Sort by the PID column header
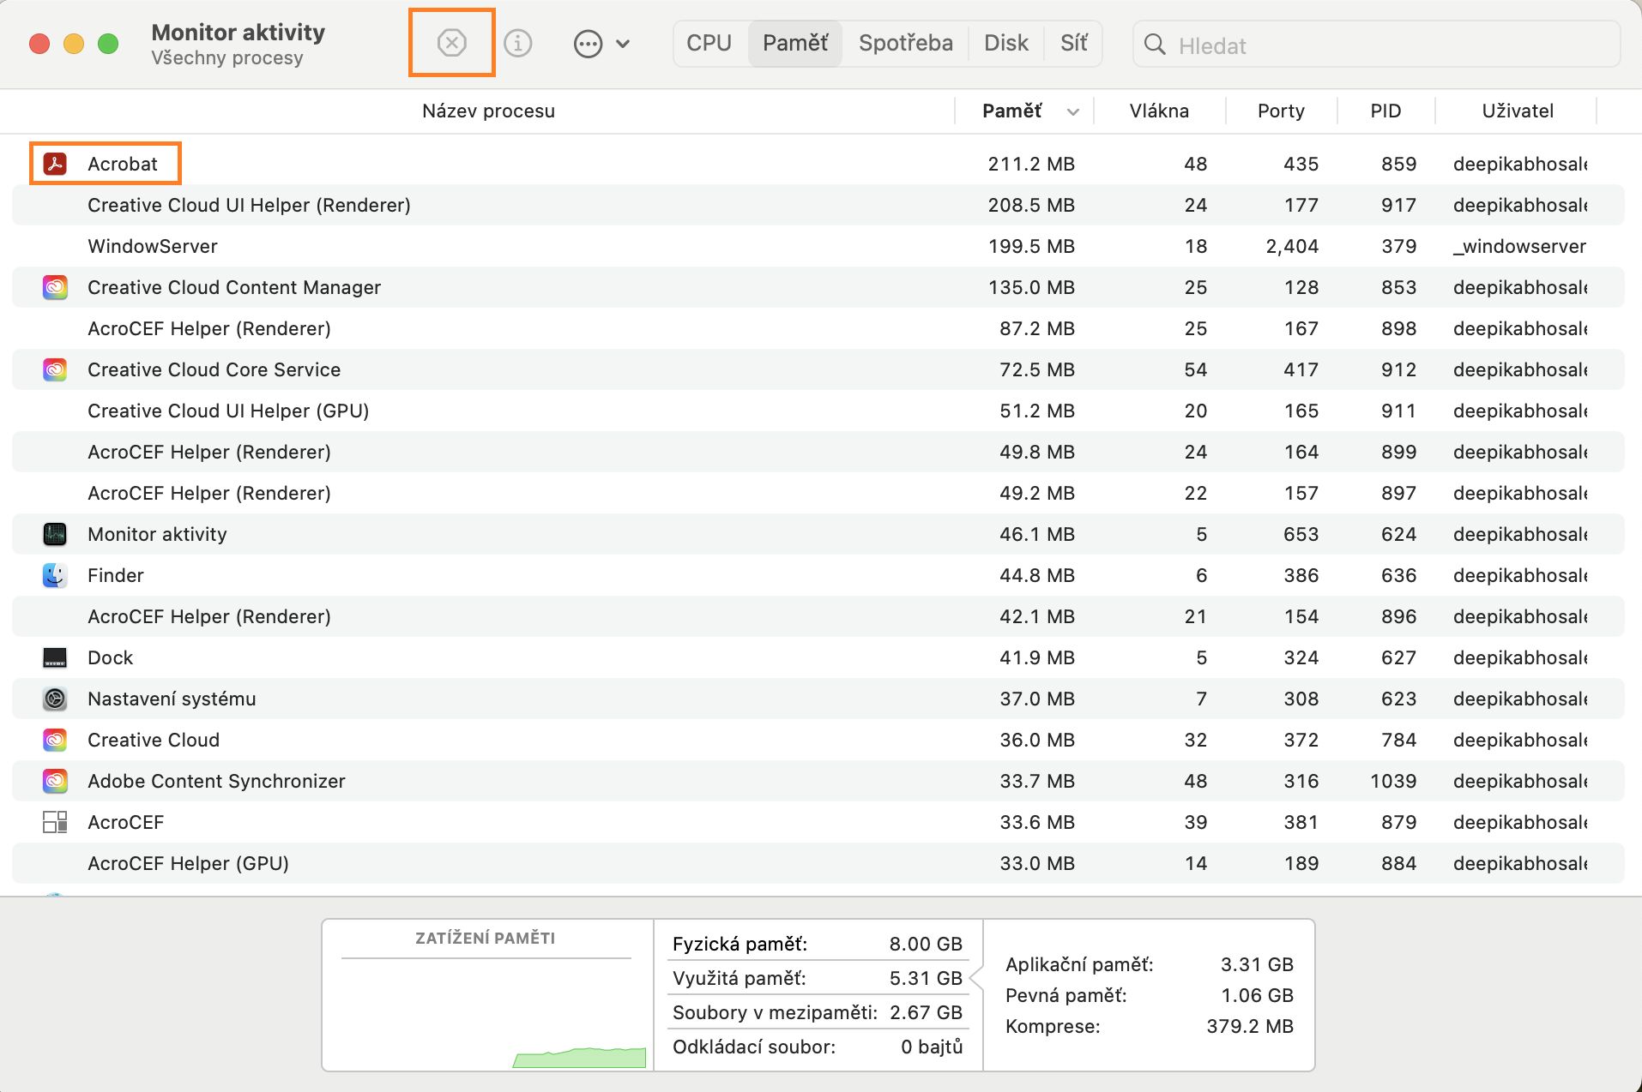Image resolution: width=1642 pixels, height=1092 pixels. tap(1385, 111)
